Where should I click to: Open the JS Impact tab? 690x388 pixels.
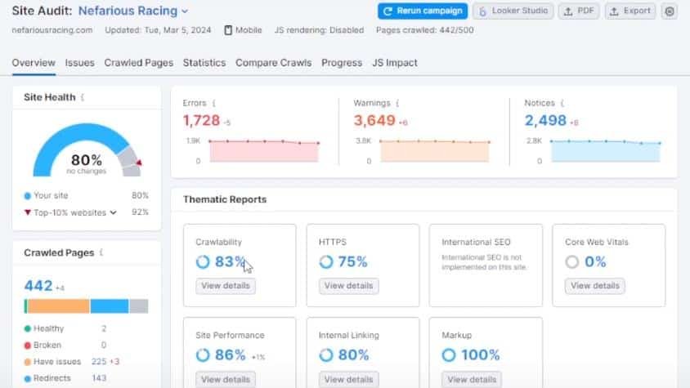(x=395, y=63)
